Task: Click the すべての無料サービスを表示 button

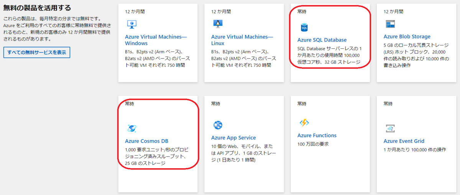Action: (37, 52)
